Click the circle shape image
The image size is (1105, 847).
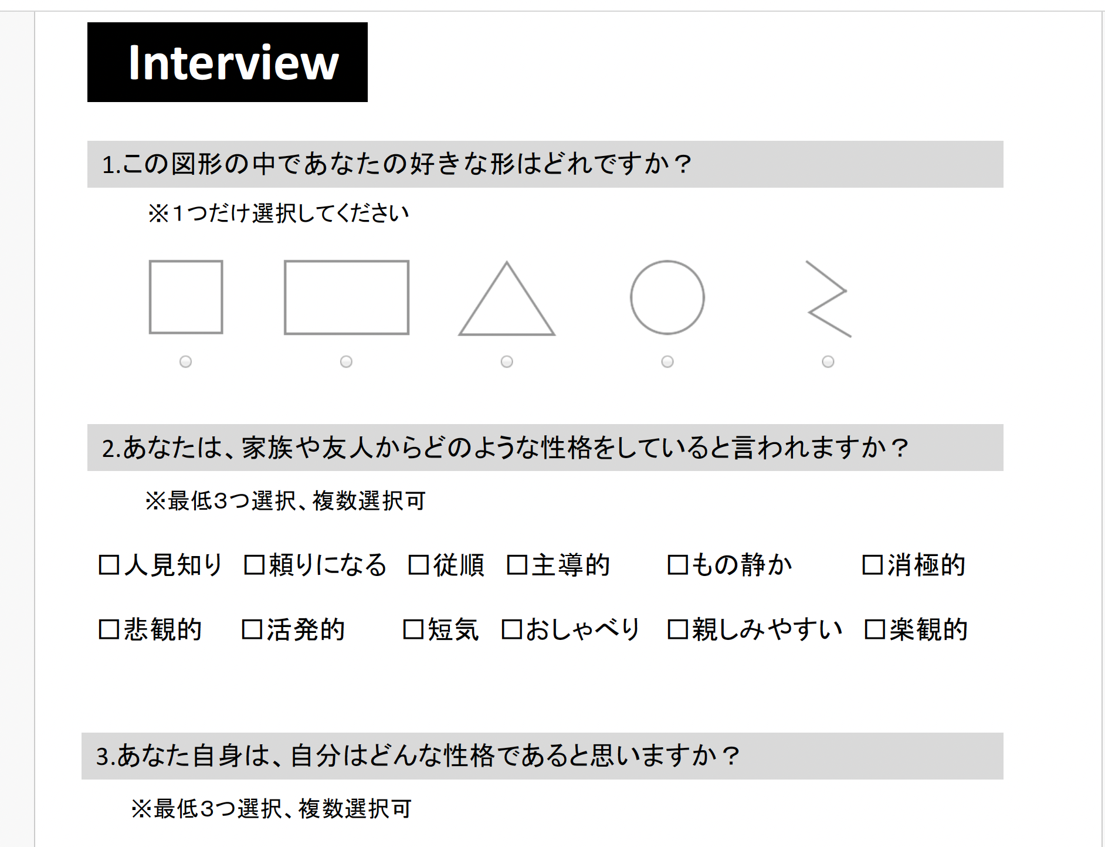[x=667, y=297]
